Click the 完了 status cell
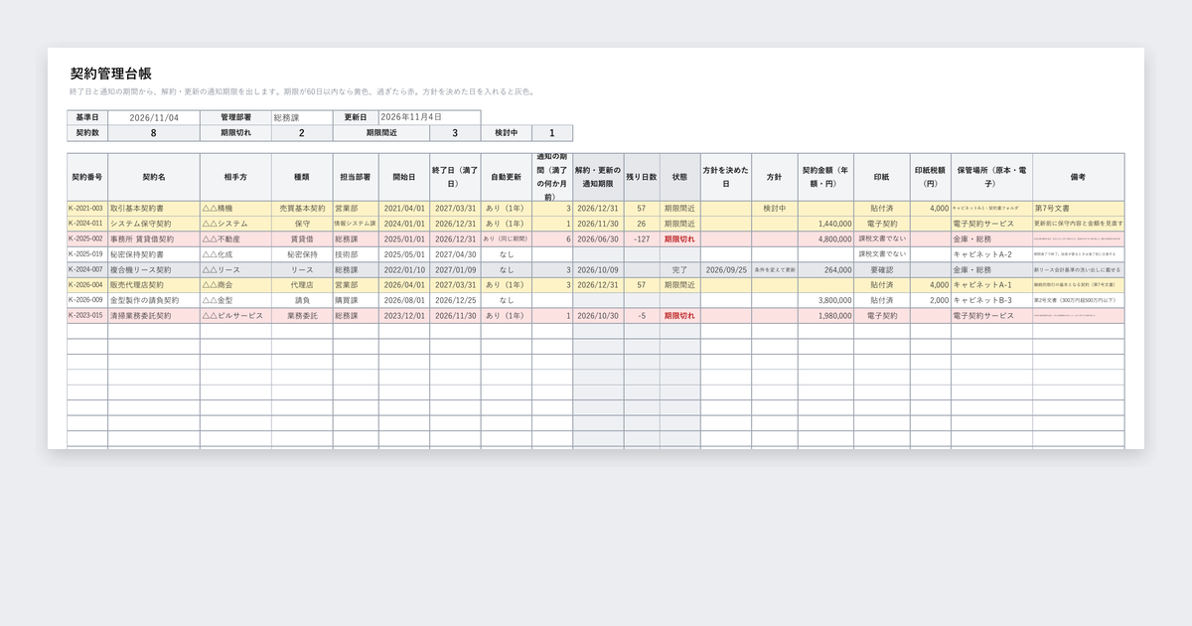Image resolution: width=1192 pixels, height=626 pixels. coord(679,269)
